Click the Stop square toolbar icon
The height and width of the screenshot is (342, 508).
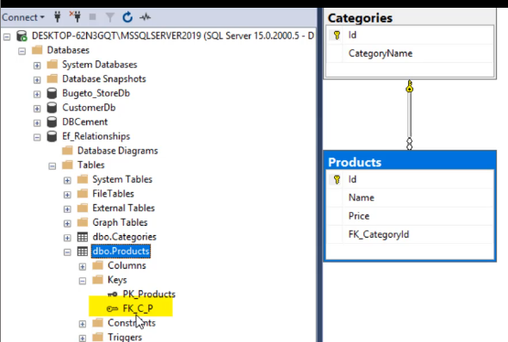[x=92, y=17]
